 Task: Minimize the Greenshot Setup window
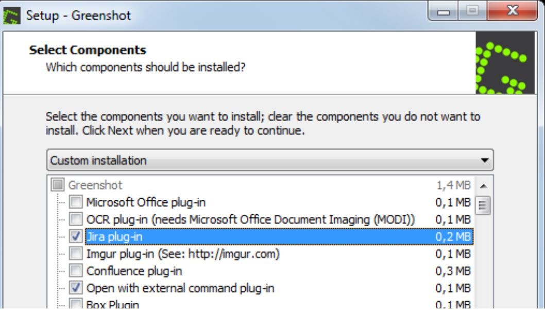pos(443,11)
